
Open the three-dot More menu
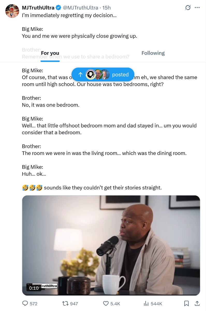click(197, 8)
